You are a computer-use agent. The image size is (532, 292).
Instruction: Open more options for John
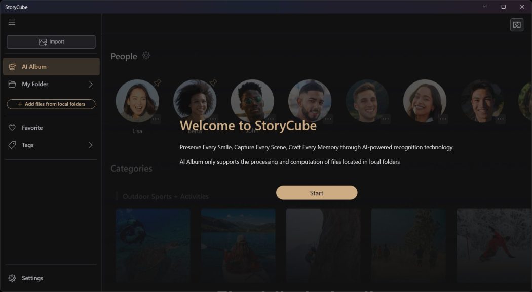point(271,119)
